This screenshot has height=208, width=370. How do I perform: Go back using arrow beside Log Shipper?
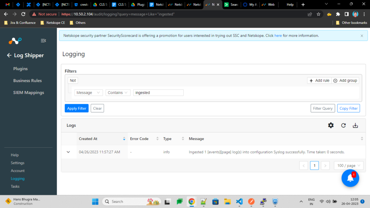coord(9,55)
